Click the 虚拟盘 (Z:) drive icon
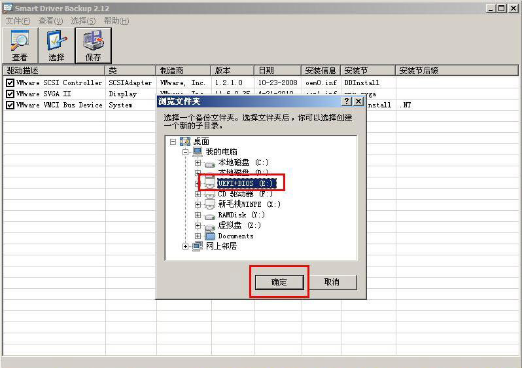The image size is (522, 368). [x=210, y=227]
